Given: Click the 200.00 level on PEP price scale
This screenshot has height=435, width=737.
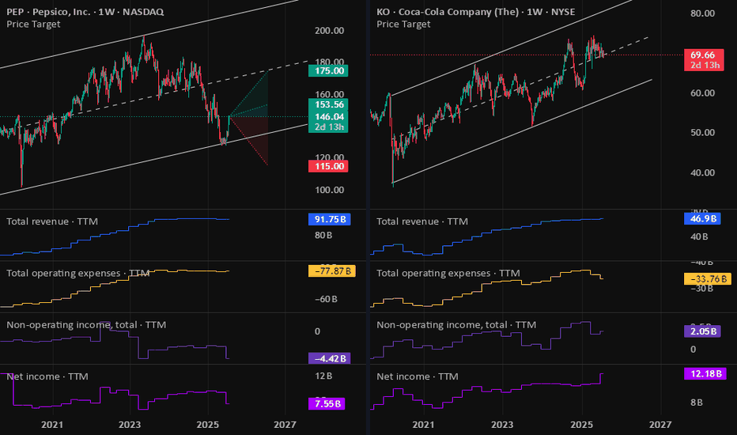Looking at the screenshot, I should pos(329,31).
